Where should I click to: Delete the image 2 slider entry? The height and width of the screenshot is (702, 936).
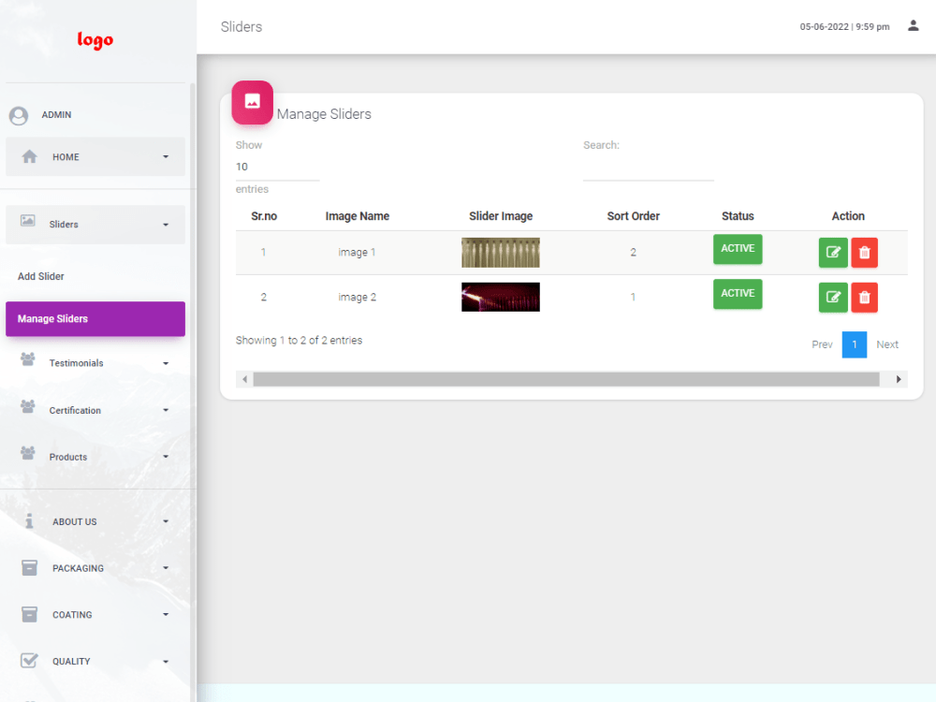864,298
